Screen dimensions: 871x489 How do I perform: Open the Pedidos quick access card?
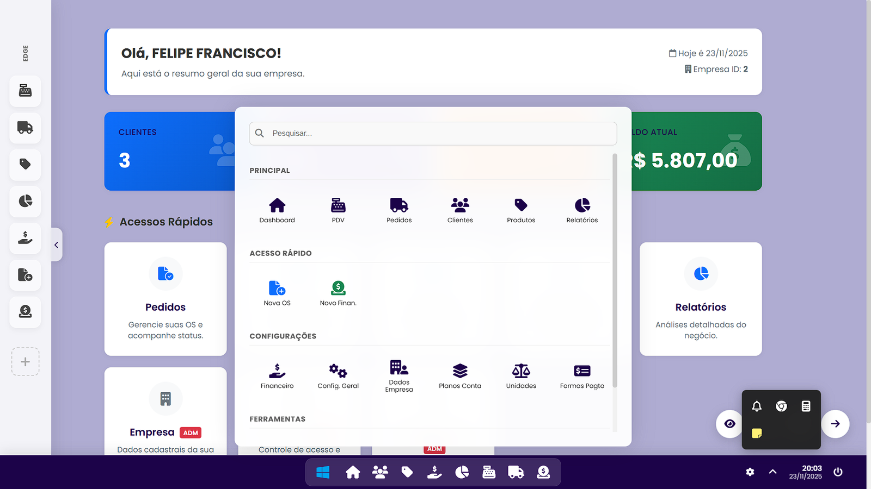click(165, 299)
